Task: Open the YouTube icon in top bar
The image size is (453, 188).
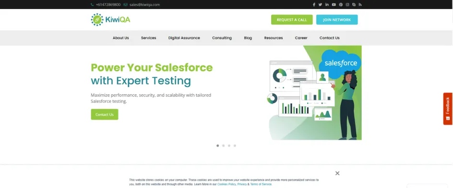Action: (334, 5)
